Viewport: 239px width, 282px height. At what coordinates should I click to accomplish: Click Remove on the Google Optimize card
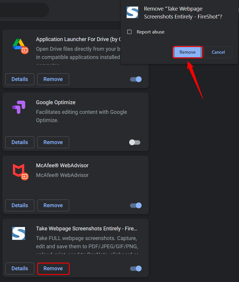tap(53, 142)
